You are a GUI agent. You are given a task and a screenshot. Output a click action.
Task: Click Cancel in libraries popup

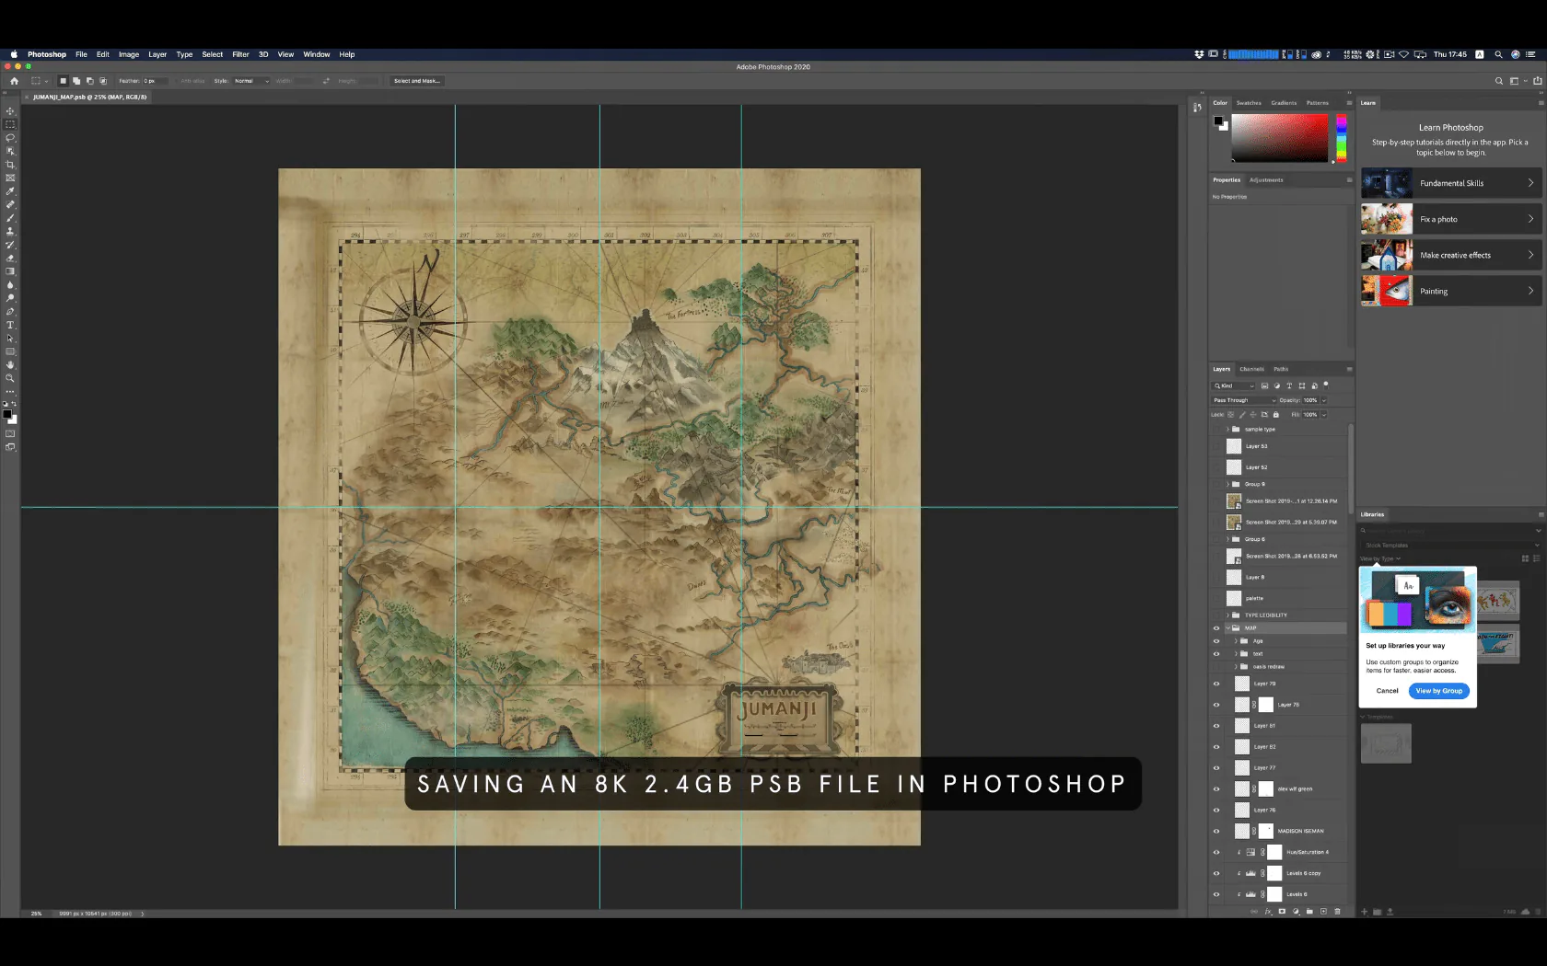point(1387,691)
